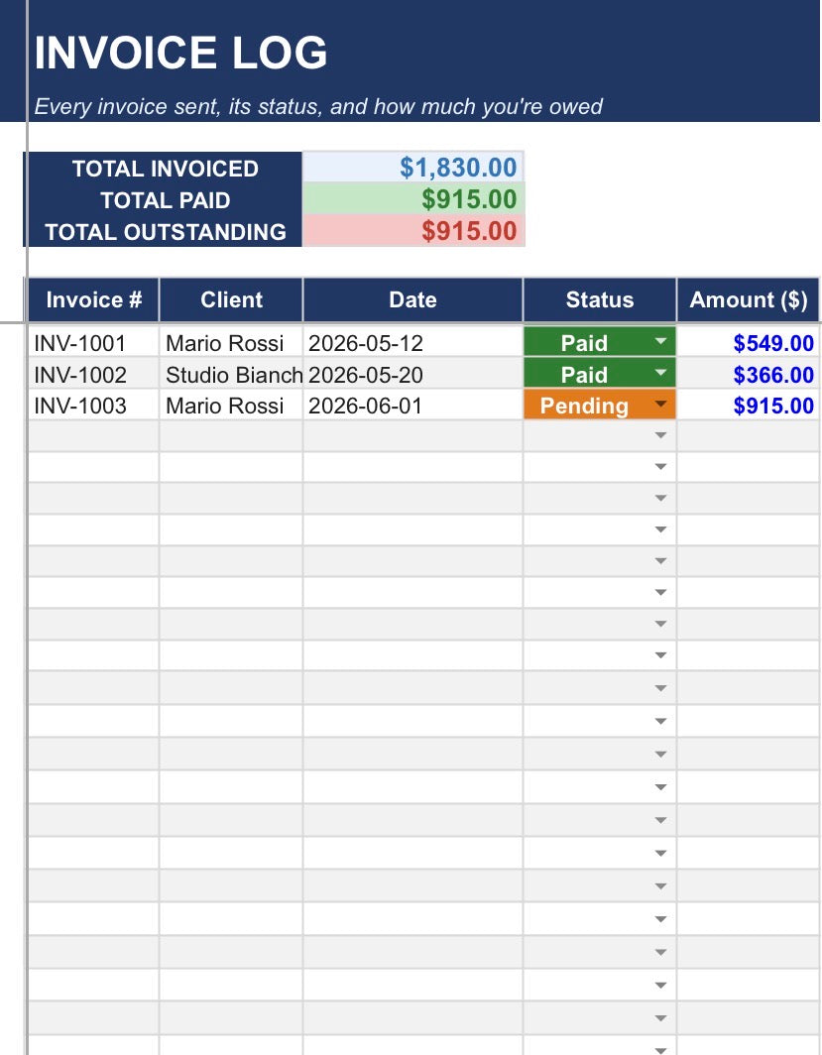Select the Paid status cell for INV-1001
Viewport: 822px width, 1055px height.
click(x=600, y=342)
